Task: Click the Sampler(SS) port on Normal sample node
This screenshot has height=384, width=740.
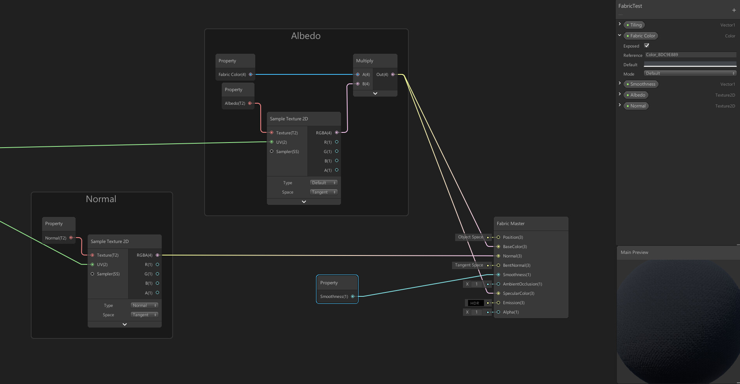Action: [x=92, y=274]
